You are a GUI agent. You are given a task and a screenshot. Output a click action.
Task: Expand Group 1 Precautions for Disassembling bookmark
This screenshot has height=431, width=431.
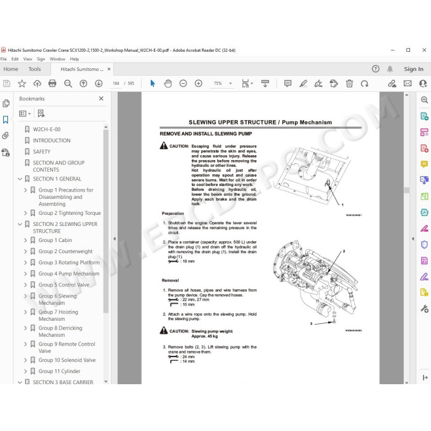[x=25, y=190]
